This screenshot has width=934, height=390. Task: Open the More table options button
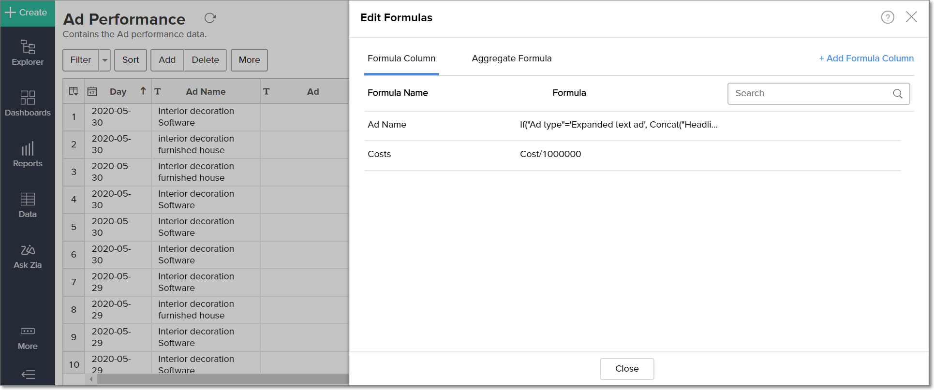[x=249, y=60]
